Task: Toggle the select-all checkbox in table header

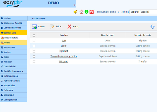Action: pos(34,35)
